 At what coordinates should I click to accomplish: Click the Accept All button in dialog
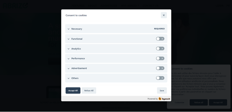pos(73,90)
